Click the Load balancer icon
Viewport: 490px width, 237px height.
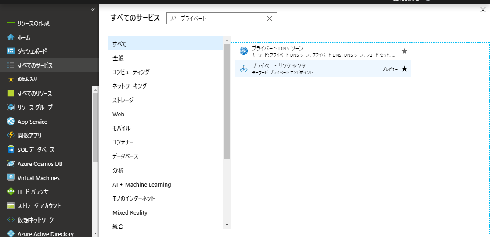pos(11,192)
